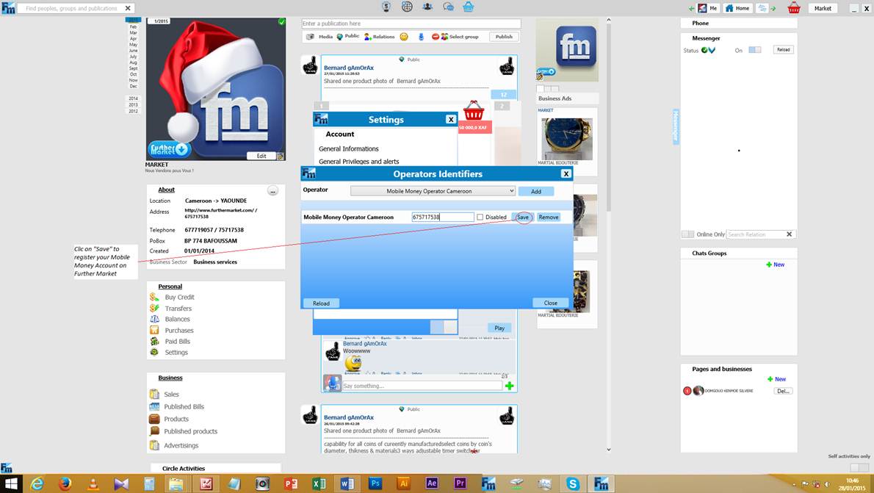
Task: Click the red basket icon next to Market
Action: coord(794,8)
